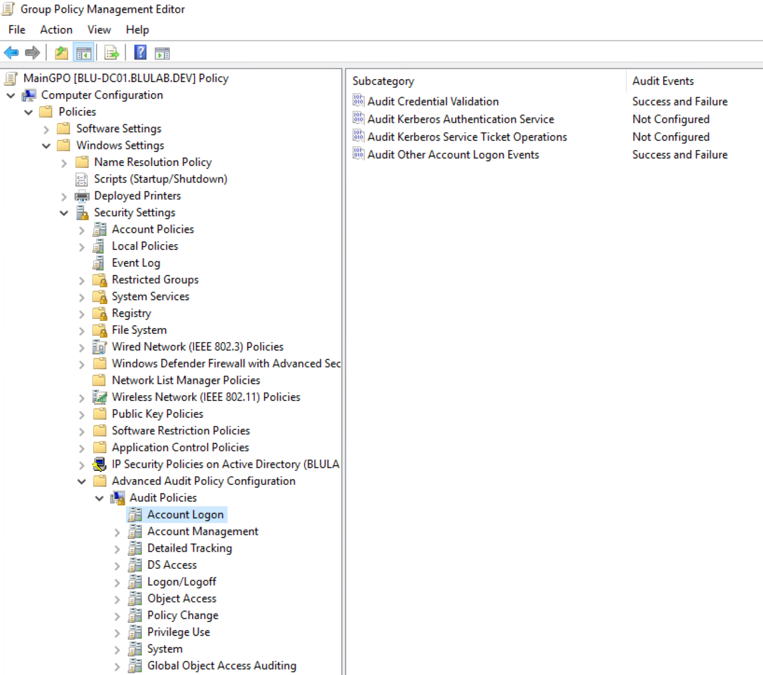This screenshot has height=675, width=763.
Task: Click the Audit Policies icon in the tree
Action: point(118,498)
